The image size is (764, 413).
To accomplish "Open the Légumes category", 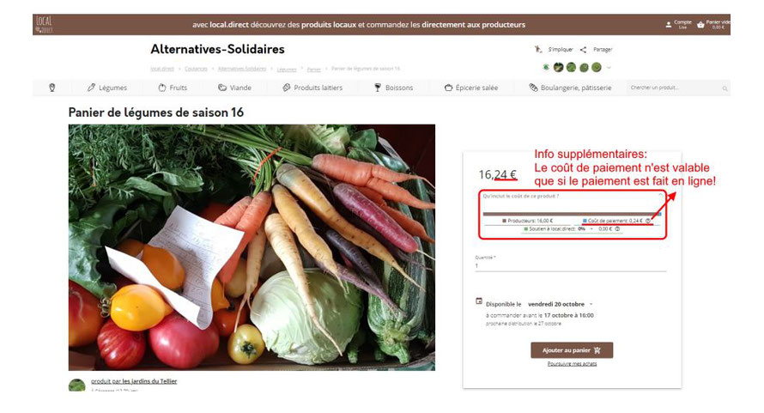I will point(106,88).
